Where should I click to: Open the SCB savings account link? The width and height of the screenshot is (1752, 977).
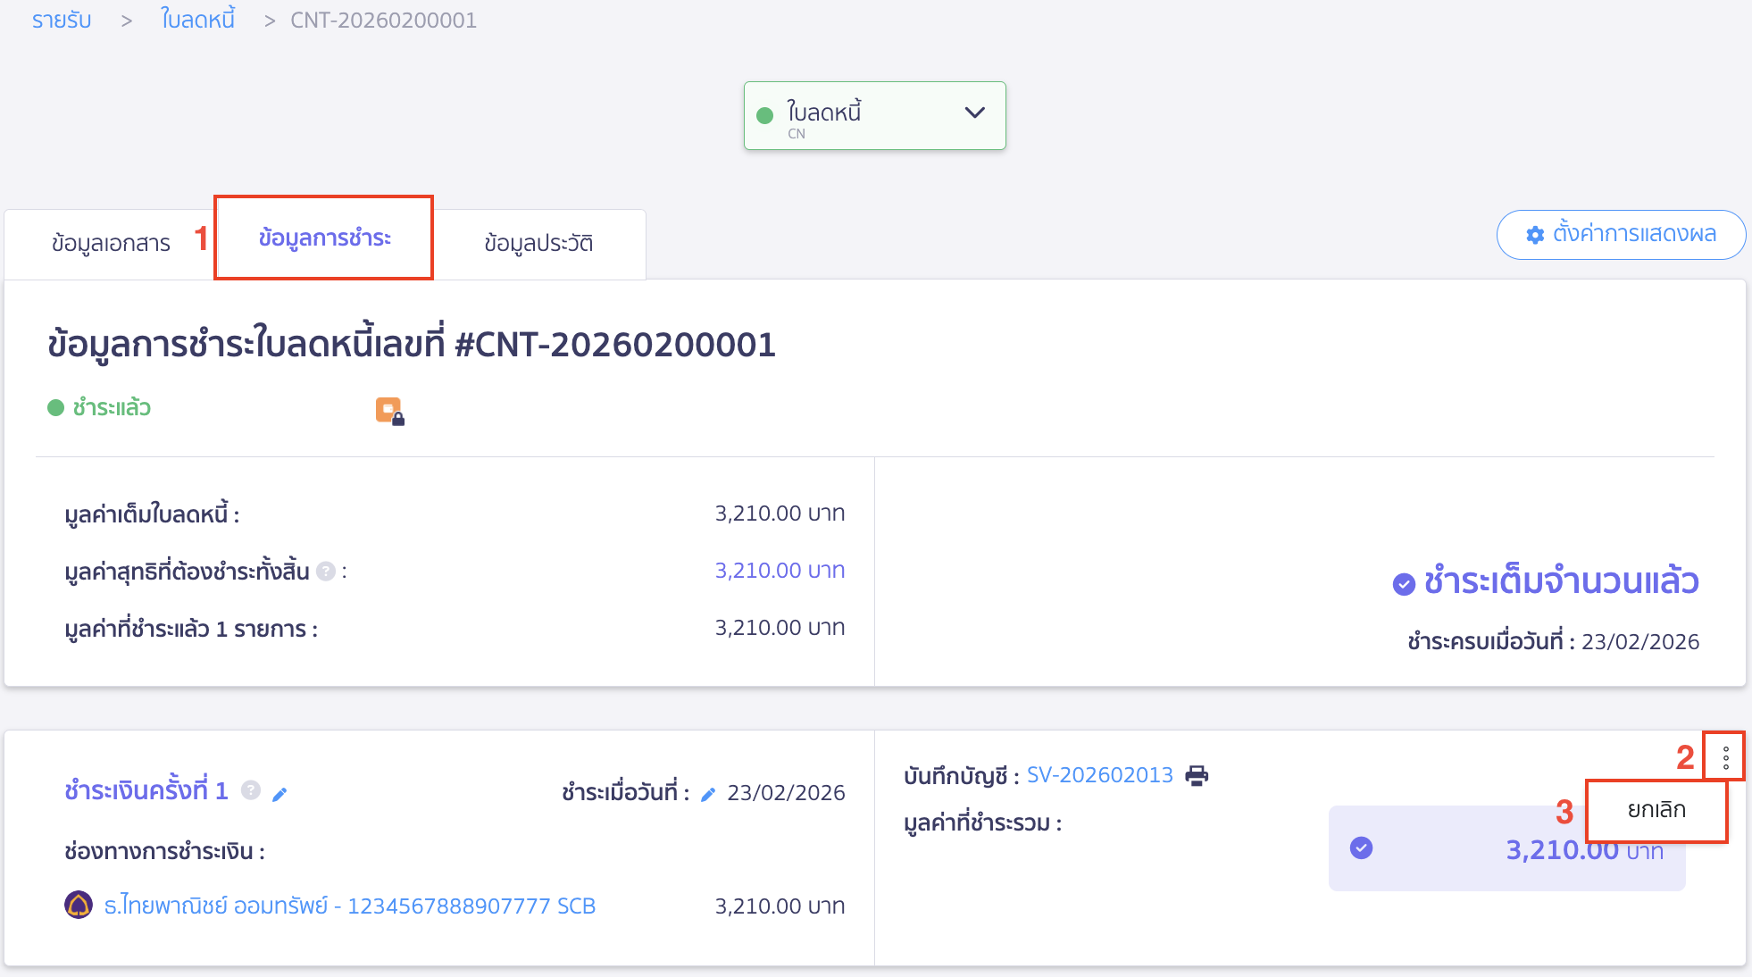click(349, 906)
